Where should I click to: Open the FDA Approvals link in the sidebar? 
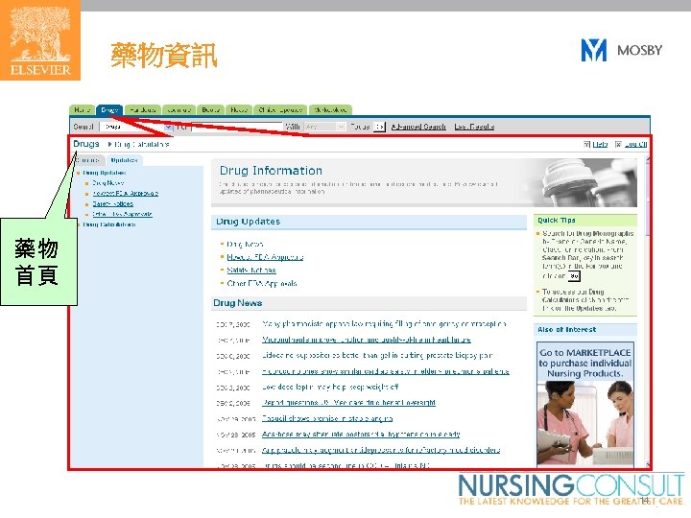[125, 194]
